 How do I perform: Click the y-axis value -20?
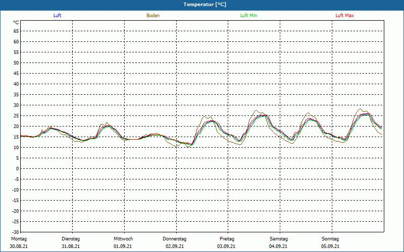(16, 211)
